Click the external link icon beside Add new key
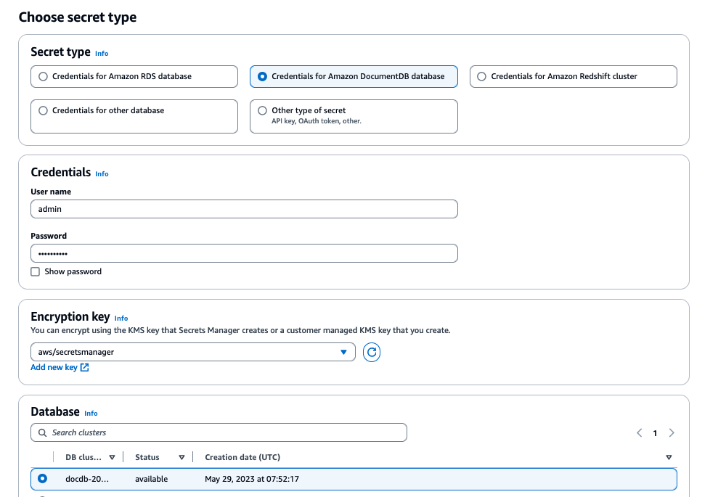 pyautogui.click(x=85, y=367)
